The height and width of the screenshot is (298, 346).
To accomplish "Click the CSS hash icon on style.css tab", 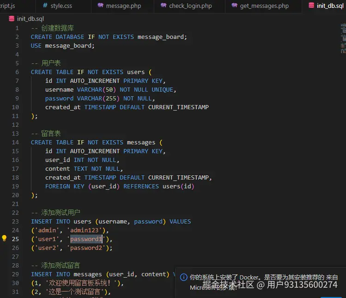I will [x=45, y=5].
